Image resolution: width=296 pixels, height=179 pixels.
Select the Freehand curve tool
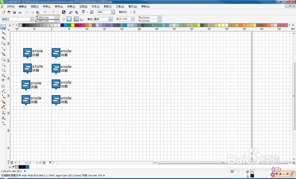pos(3,49)
